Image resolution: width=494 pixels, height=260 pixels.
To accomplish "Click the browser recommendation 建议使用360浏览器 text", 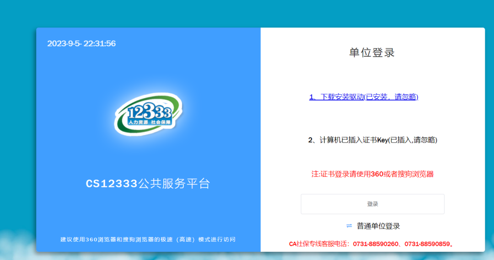I will 148,239.
